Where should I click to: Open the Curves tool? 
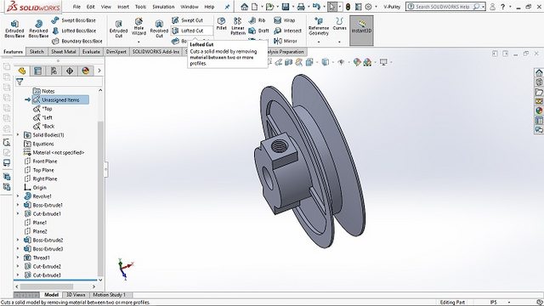point(339,24)
